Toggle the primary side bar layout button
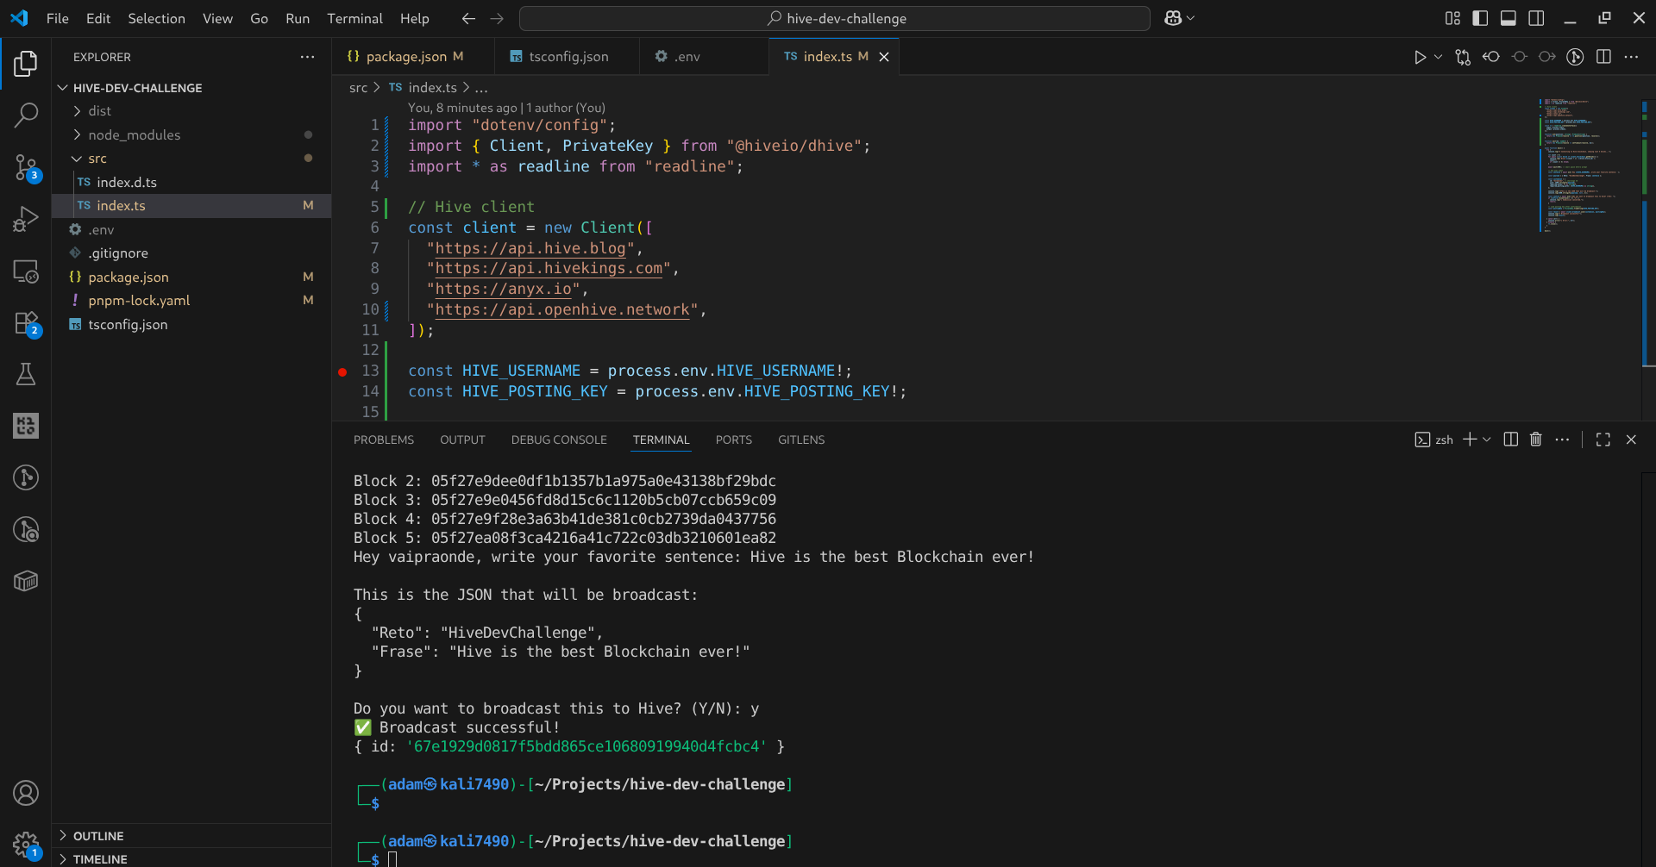 (1480, 18)
